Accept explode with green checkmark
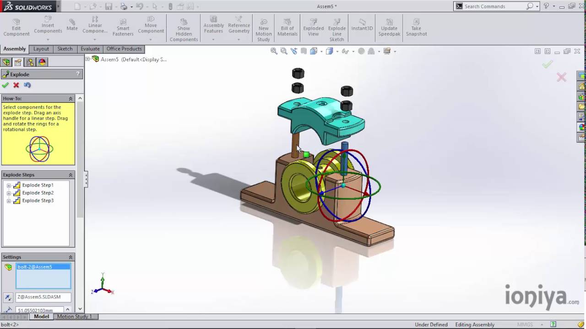The height and width of the screenshot is (329, 586). click(x=5, y=85)
